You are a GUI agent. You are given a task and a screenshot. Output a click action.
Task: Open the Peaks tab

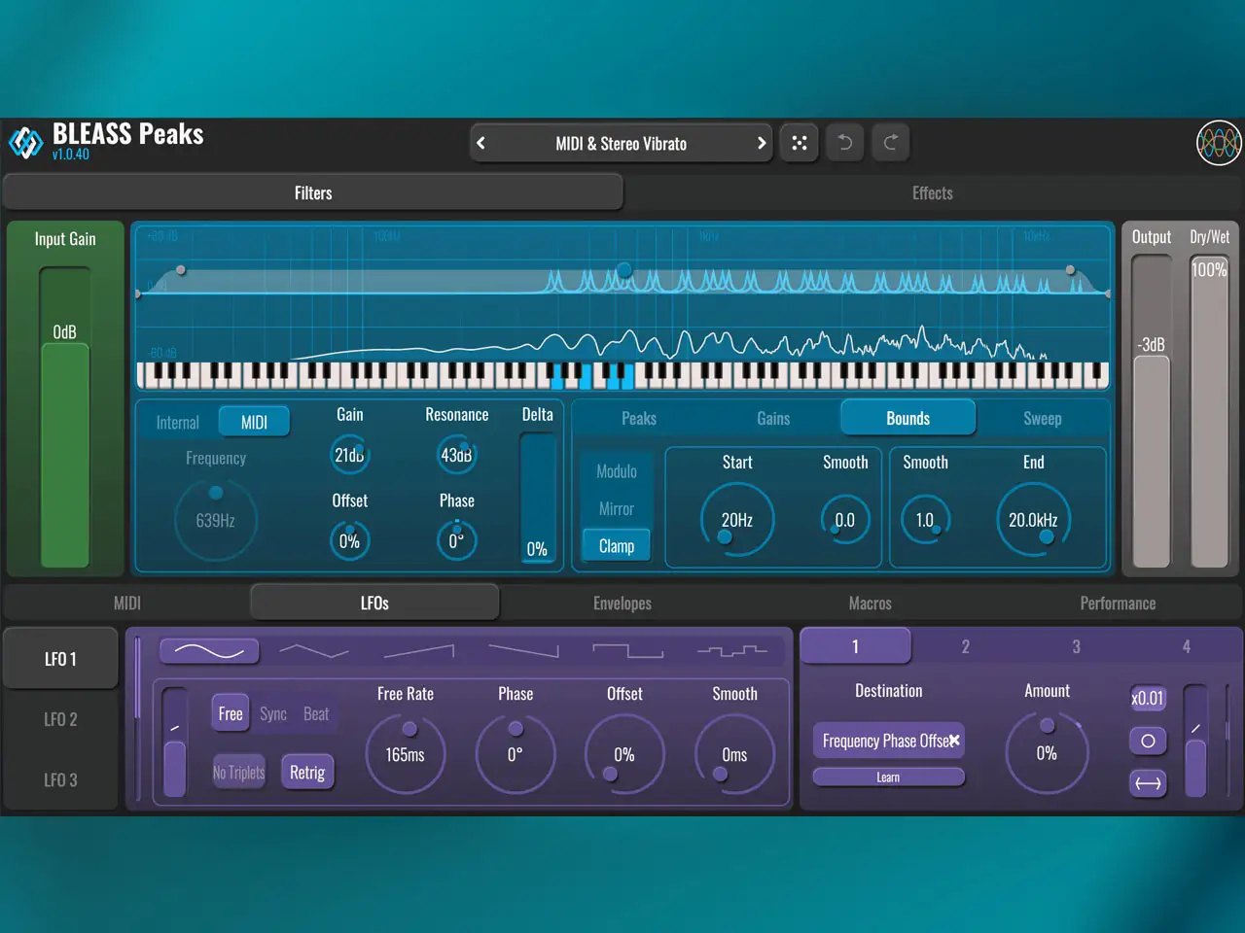click(x=639, y=418)
